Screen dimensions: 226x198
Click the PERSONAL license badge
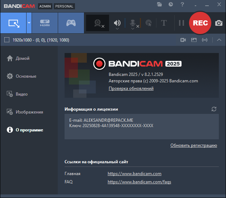click(64, 6)
